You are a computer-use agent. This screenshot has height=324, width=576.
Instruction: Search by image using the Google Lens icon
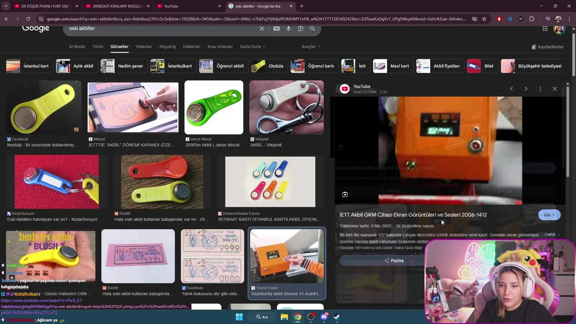(x=300, y=28)
